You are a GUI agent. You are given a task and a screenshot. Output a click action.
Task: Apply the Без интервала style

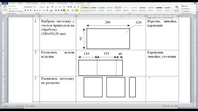pyautogui.click(x=93, y=9)
